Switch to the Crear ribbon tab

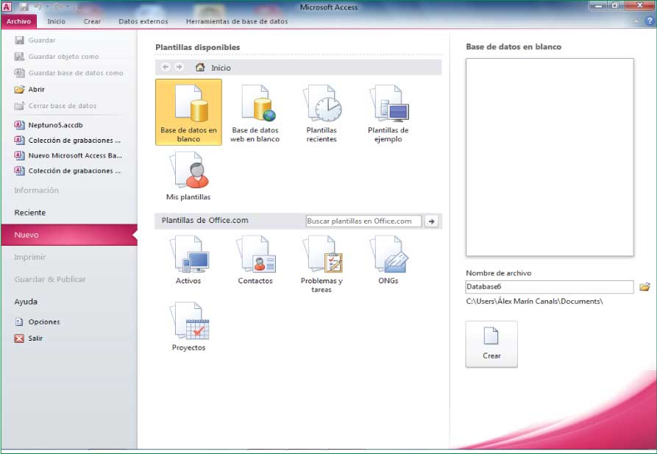point(92,21)
